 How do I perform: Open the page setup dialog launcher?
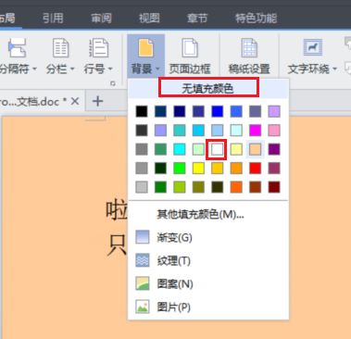click(x=113, y=83)
